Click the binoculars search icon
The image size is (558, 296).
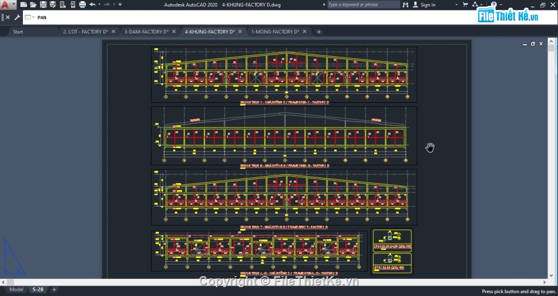click(405, 5)
